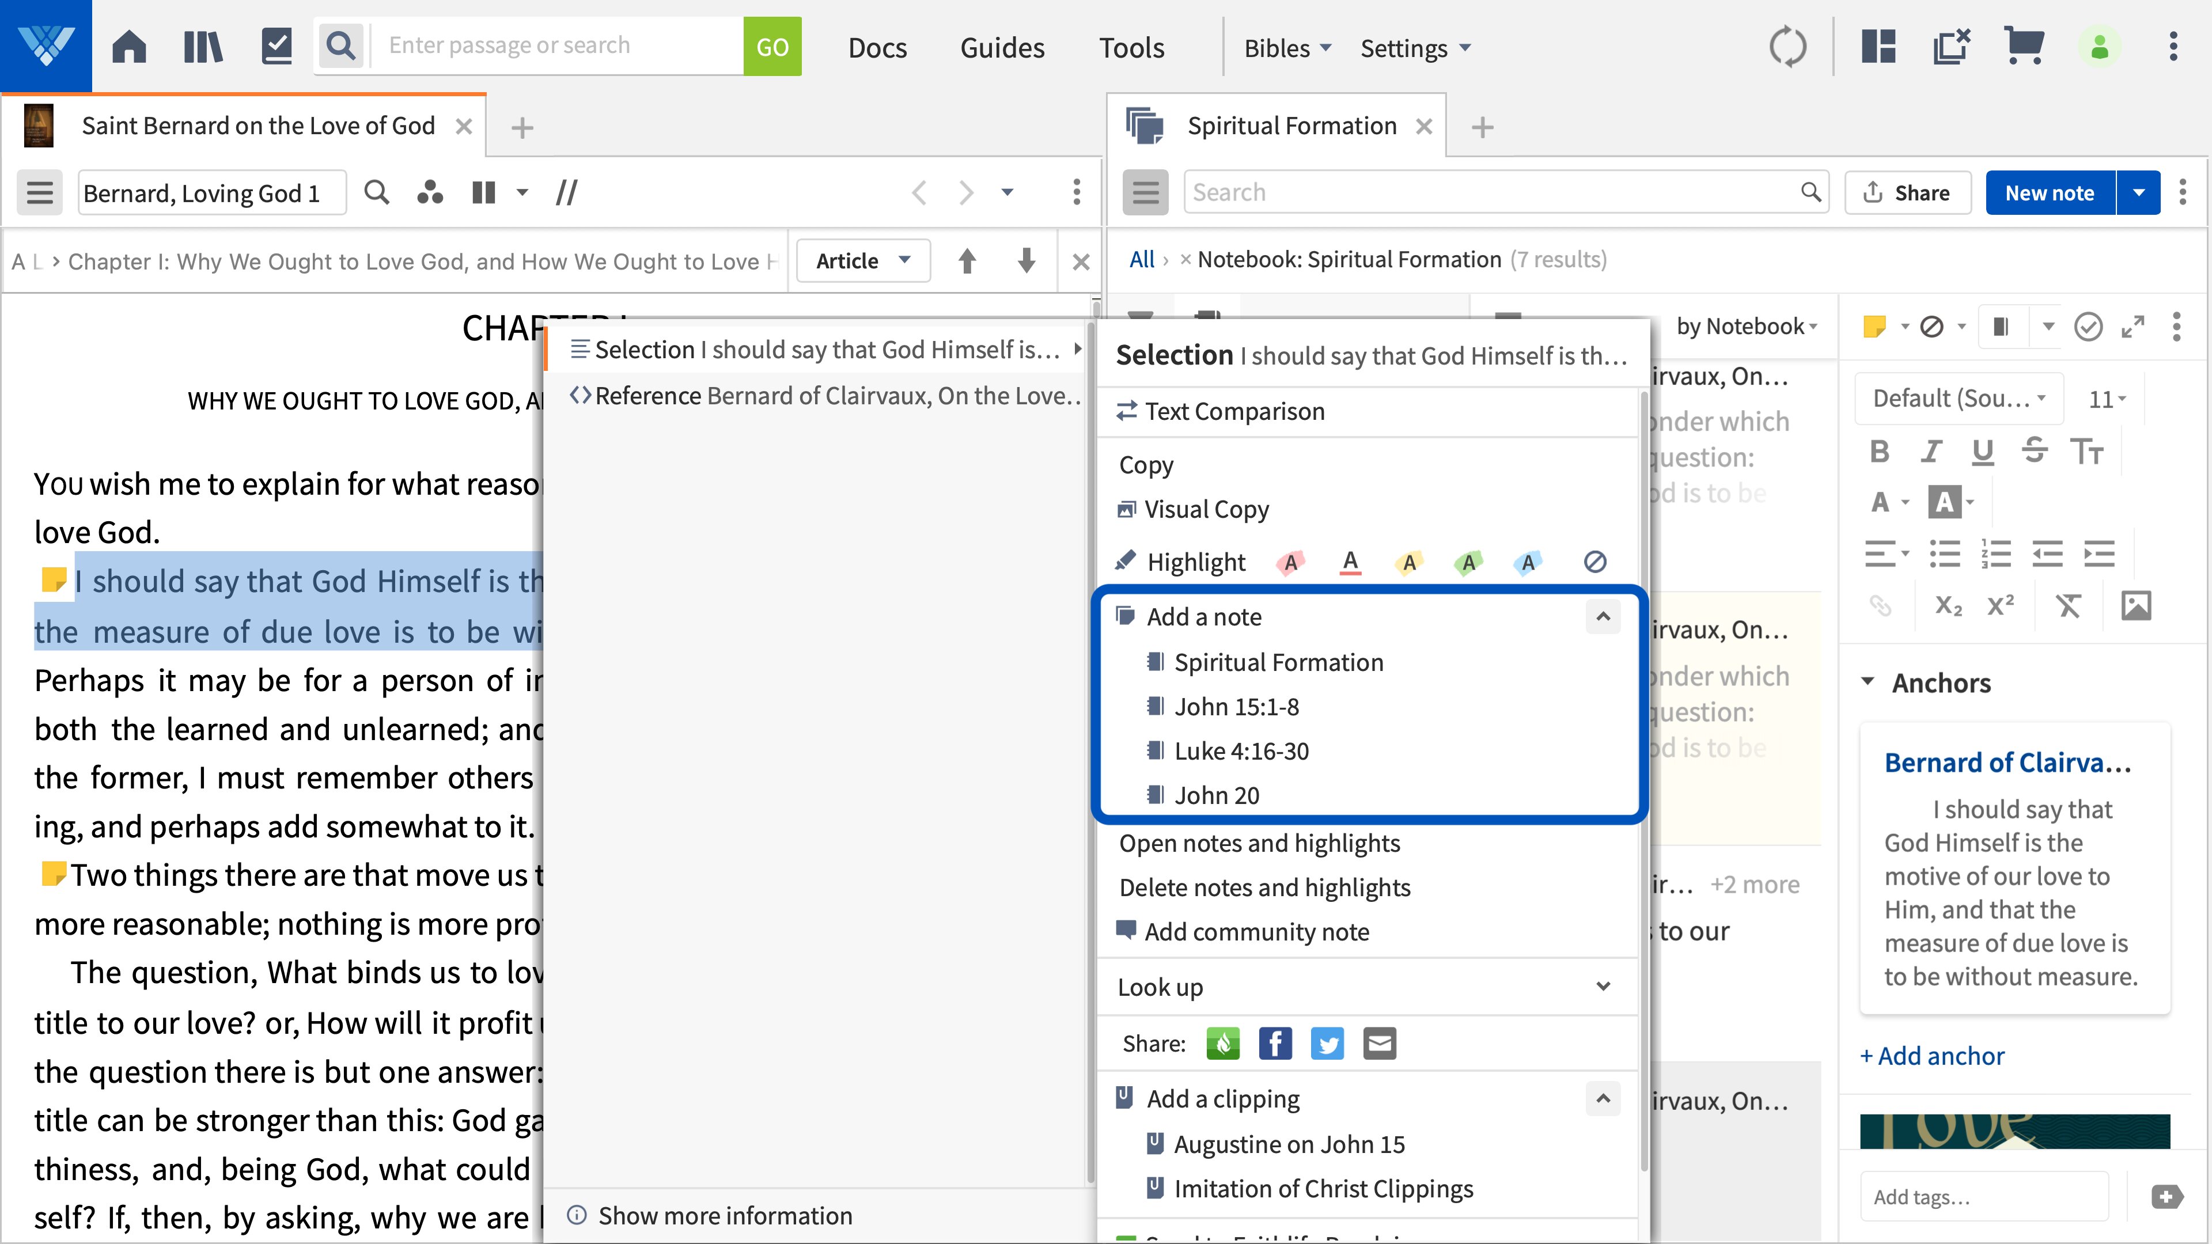This screenshot has height=1244, width=2212.
Task: Toggle Bold formatting
Action: coord(1880,452)
